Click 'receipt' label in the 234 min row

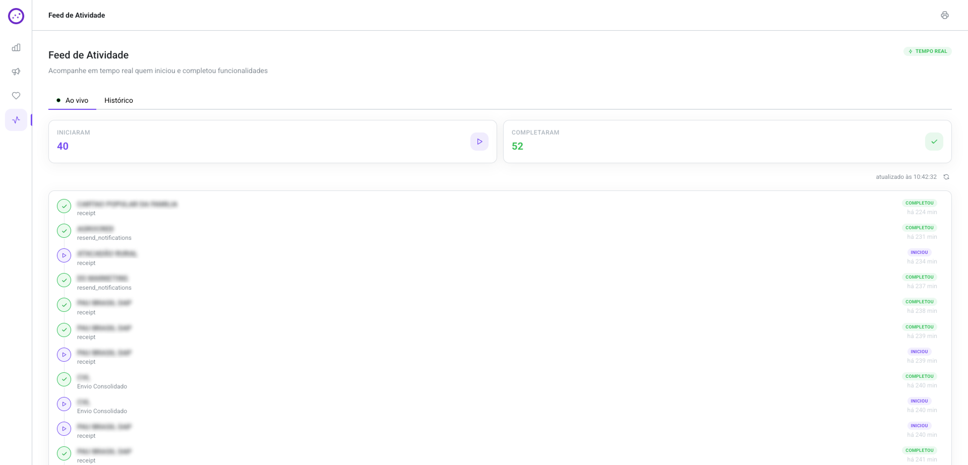pos(86,263)
